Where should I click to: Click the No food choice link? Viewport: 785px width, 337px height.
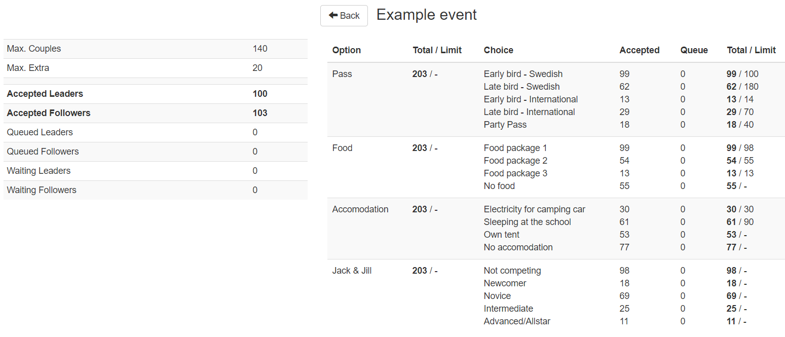[x=499, y=186]
